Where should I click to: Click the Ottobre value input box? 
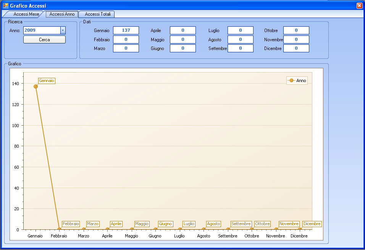(296, 31)
